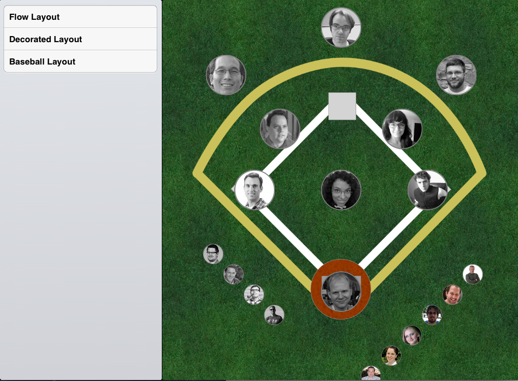Click the gray second base square
The image size is (518, 381).
[342, 106]
